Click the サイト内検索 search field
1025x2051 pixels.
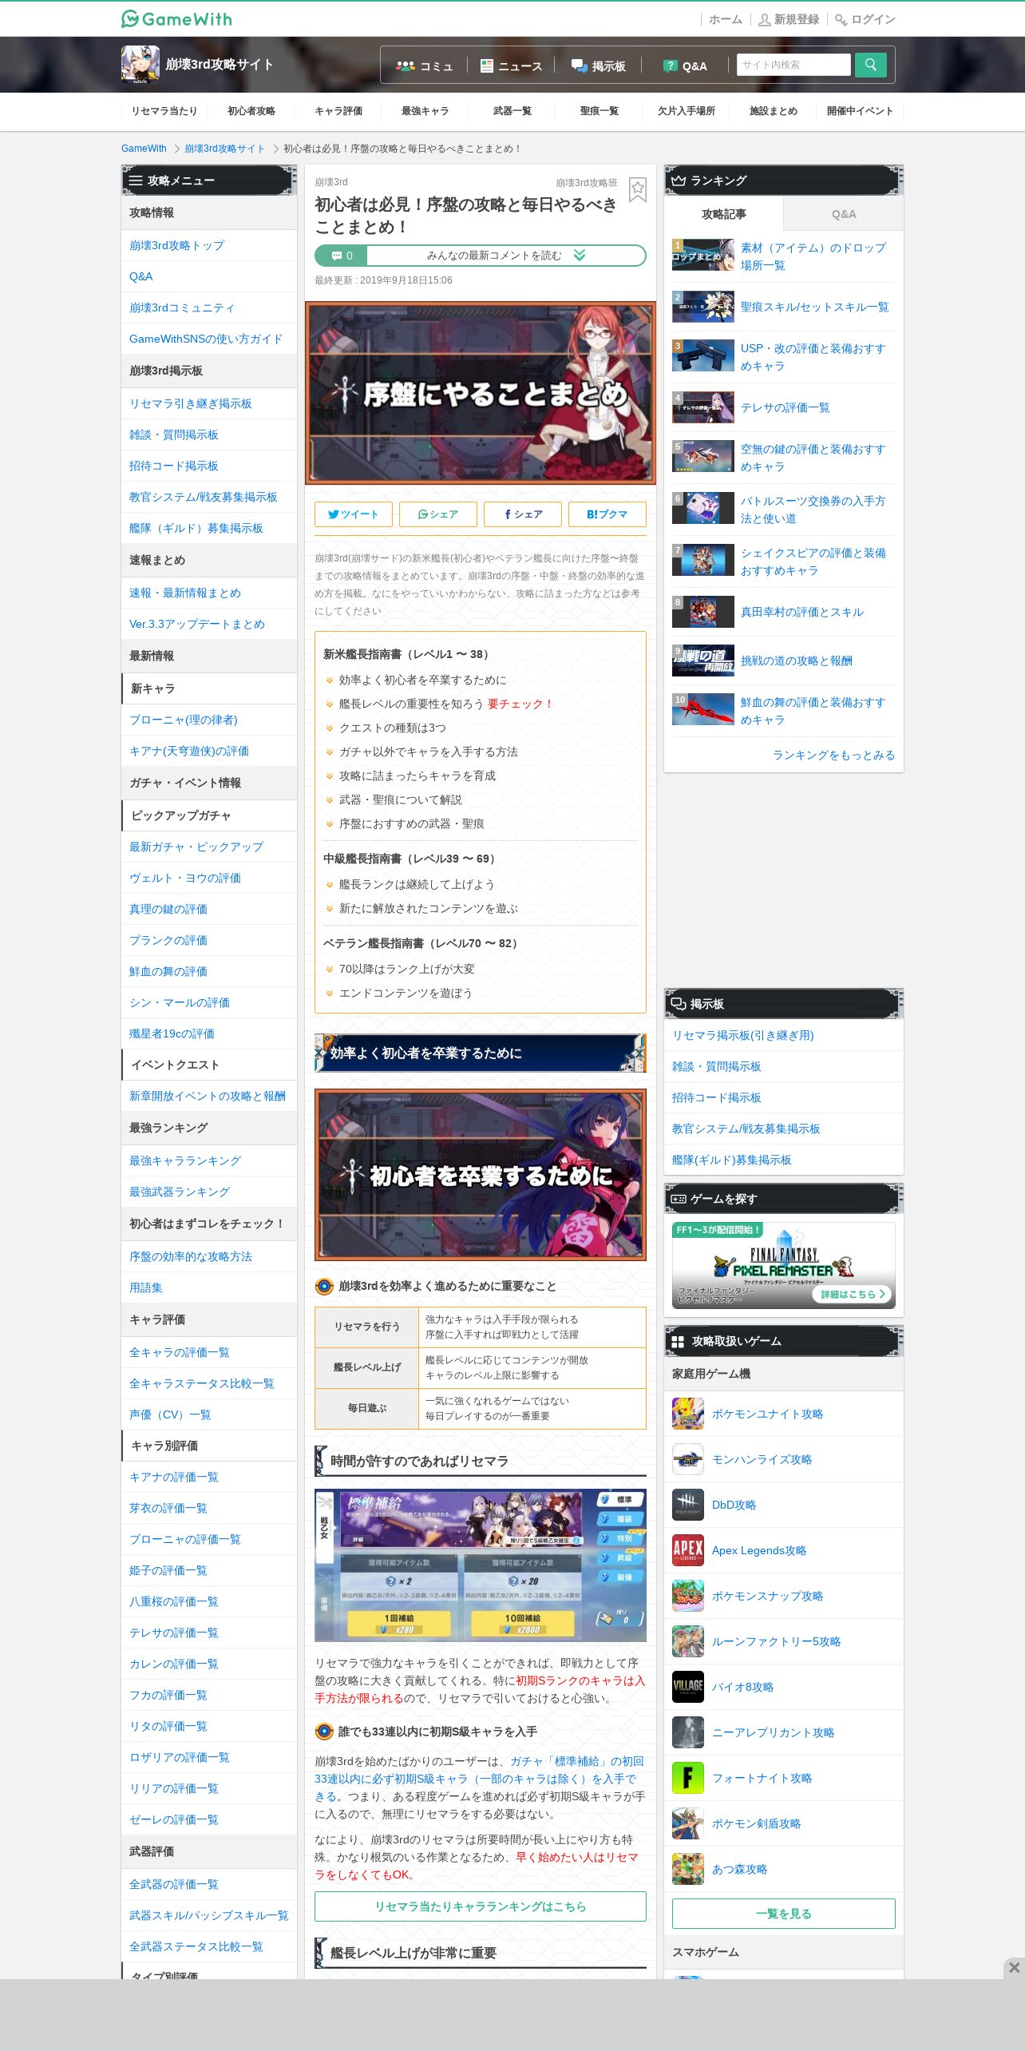pyautogui.click(x=793, y=65)
